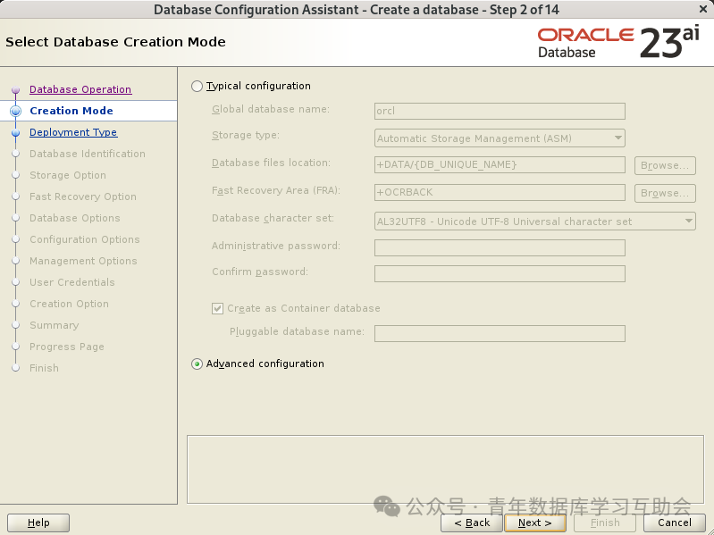
Task: Proceed with the Next button
Action: tap(535, 522)
